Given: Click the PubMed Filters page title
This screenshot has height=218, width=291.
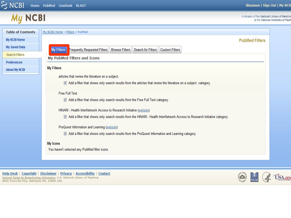Looking at the screenshot, I should coord(252,40).
